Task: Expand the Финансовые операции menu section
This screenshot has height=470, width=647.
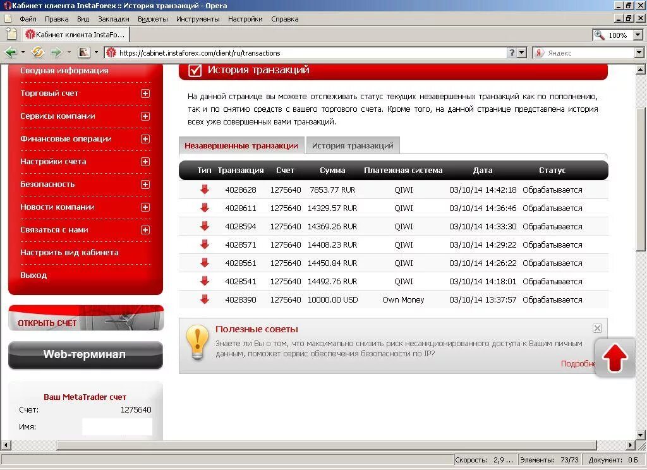Action: tap(145, 139)
